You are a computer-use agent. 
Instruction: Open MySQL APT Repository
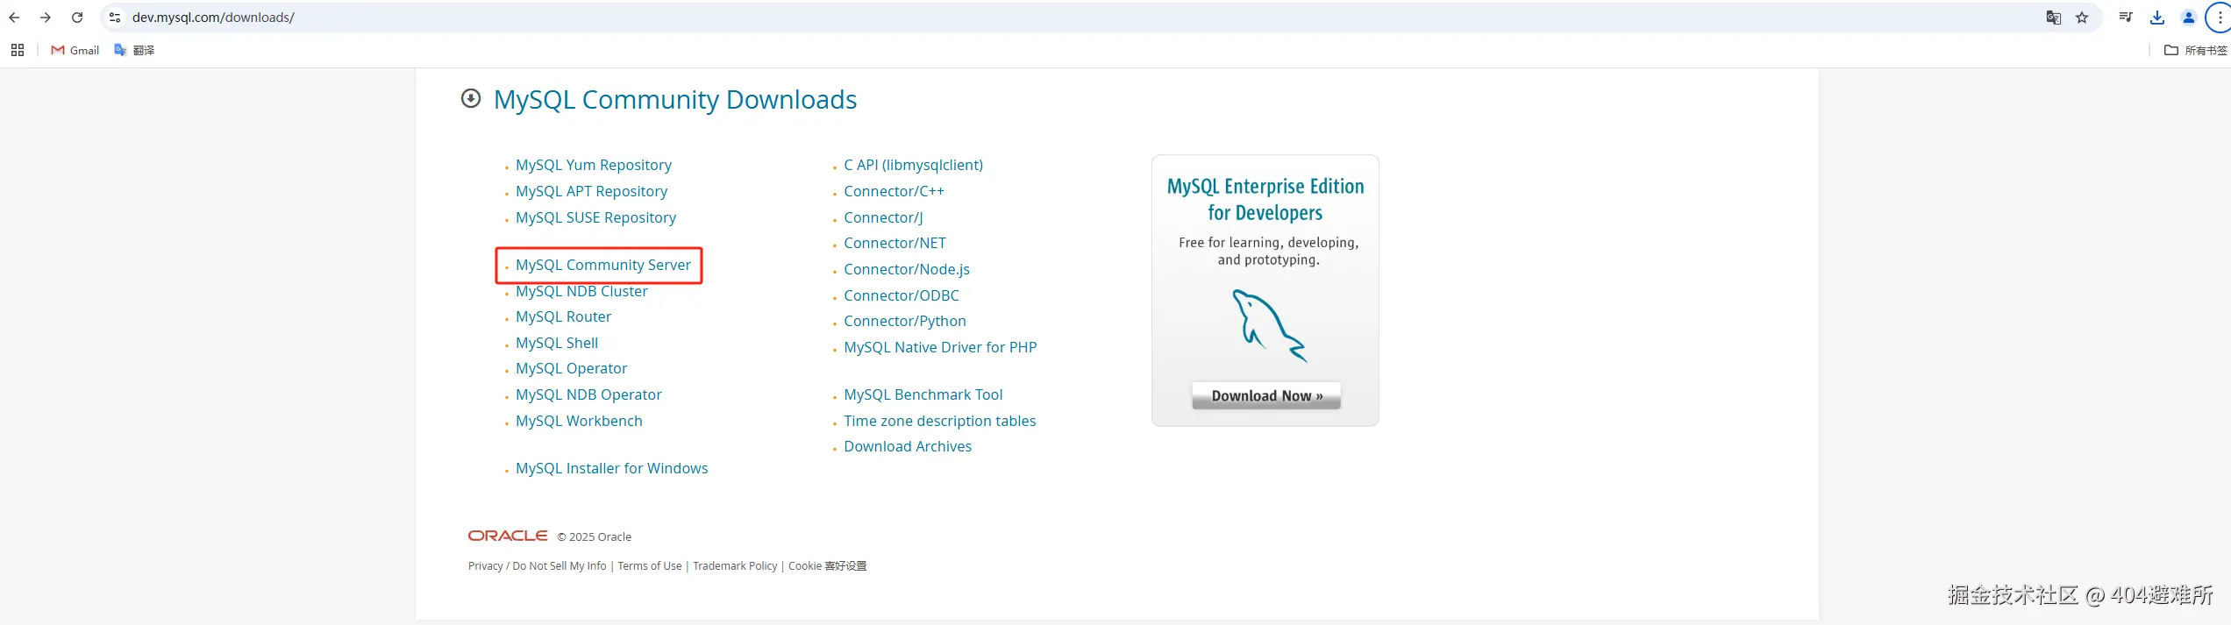591,191
